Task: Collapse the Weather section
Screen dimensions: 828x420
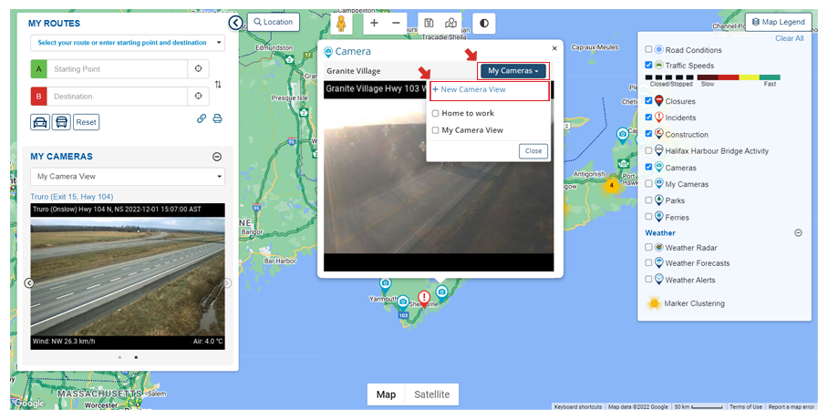Action: [798, 233]
